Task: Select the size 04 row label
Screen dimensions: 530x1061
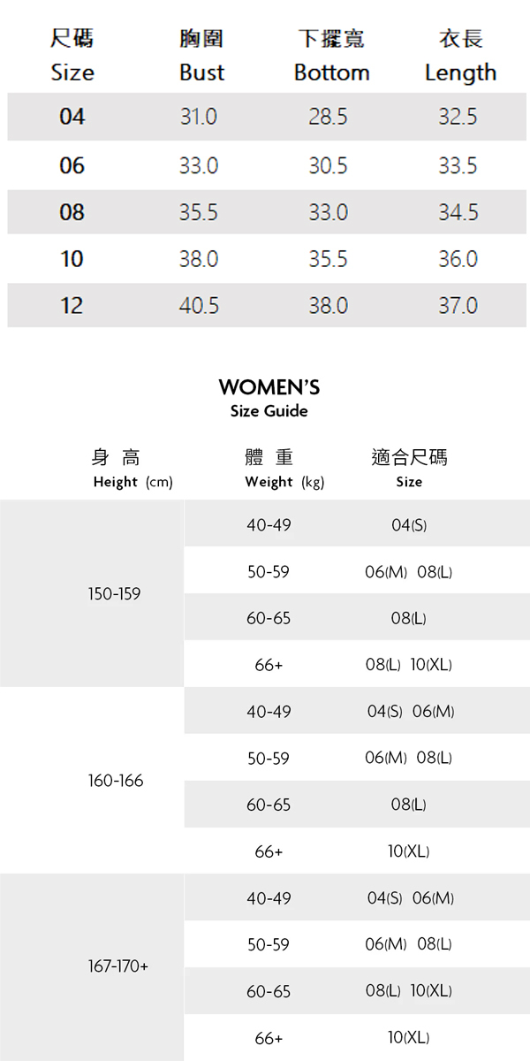Action: coord(72,117)
